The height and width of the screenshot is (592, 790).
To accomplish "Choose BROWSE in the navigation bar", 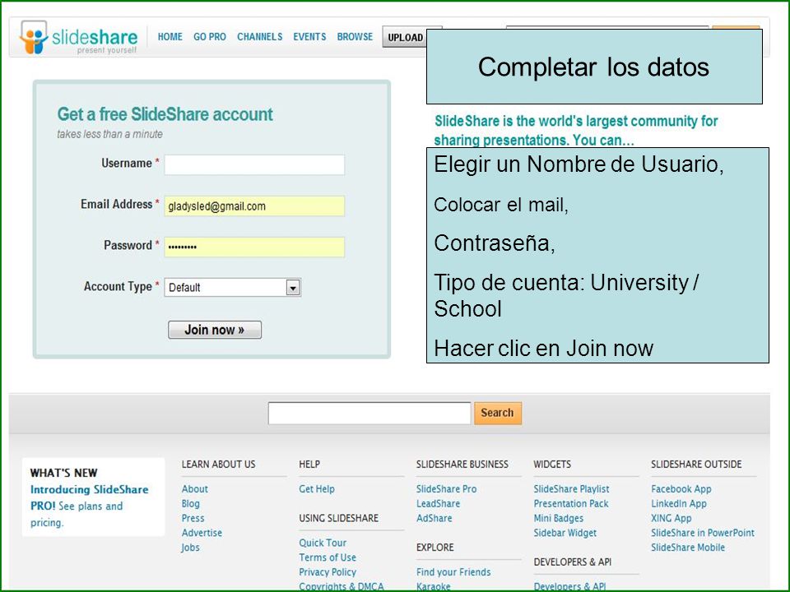I will click(x=355, y=37).
